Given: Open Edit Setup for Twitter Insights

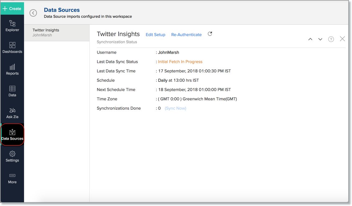Looking at the screenshot, I should [155, 34].
